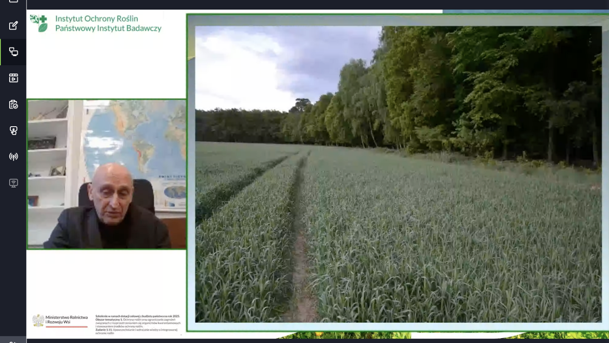Click the greyed-out monitor cast icon
The image size is (609, 343).
[13, 183]
